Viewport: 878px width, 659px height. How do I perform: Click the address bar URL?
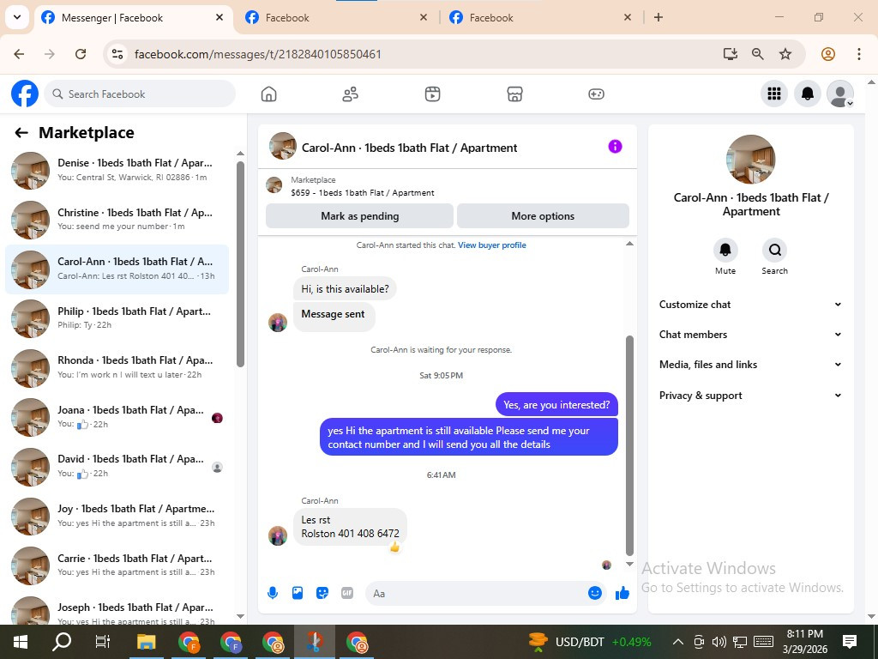[x=257, y=54]
